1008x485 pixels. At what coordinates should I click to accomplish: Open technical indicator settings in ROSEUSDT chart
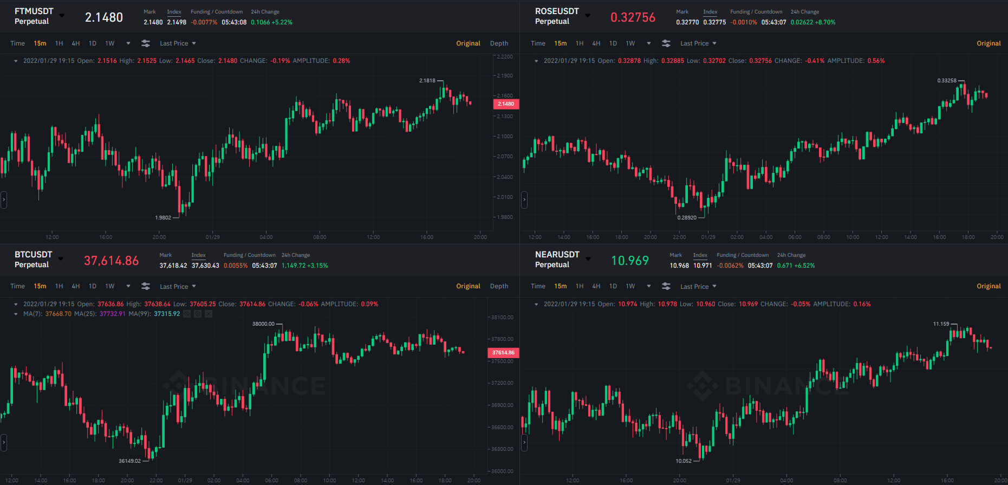point(666,43)
